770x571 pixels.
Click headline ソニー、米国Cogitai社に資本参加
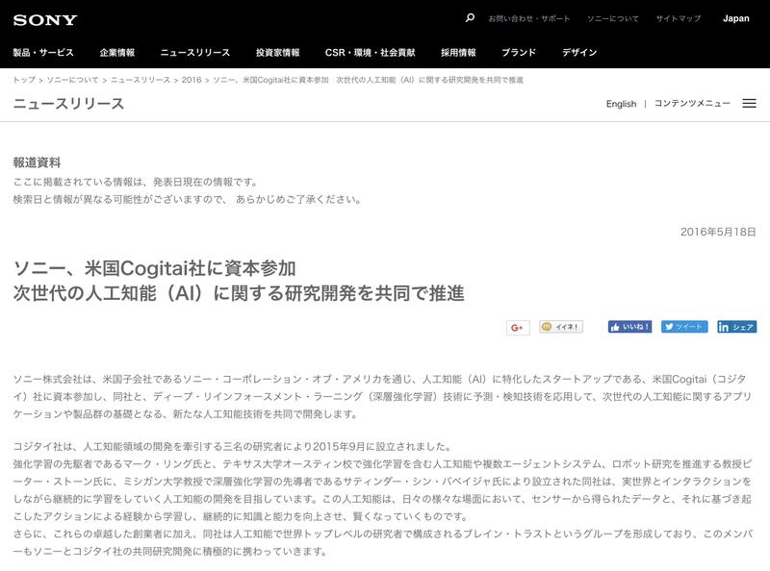[155, 268]
